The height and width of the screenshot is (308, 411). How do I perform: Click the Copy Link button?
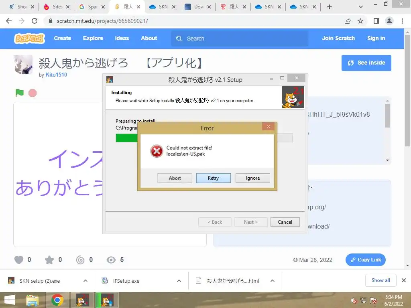pyautogui.click(x=365, y=260)
